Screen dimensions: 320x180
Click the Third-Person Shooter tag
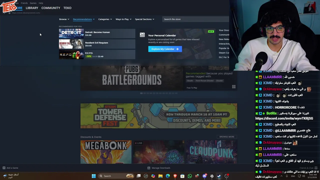[x=204, y=81]
